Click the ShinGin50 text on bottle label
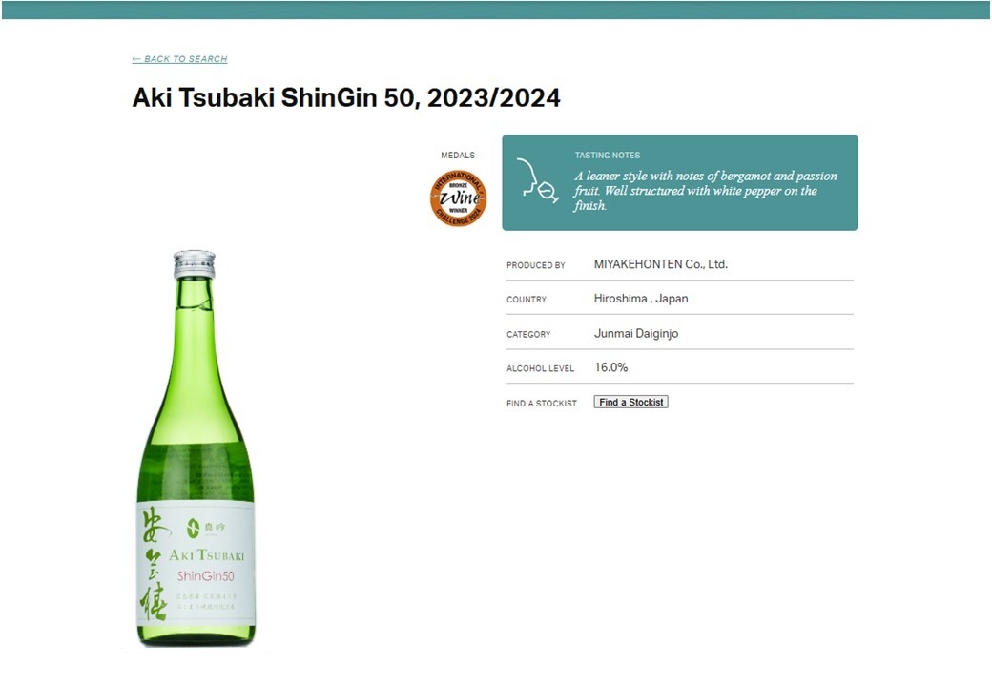Screen dimensions: 992x687 point(206,575)
